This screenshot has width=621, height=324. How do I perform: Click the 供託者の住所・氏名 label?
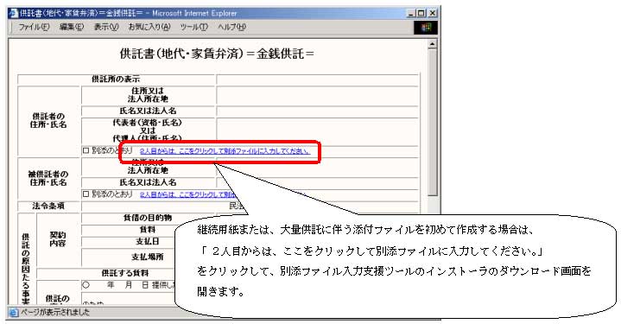(48, 120)
